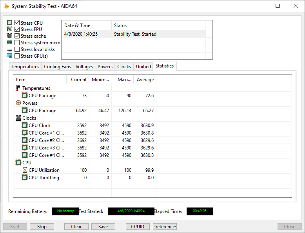
Task: Click the Average column header
Action: tap(145, 80)
